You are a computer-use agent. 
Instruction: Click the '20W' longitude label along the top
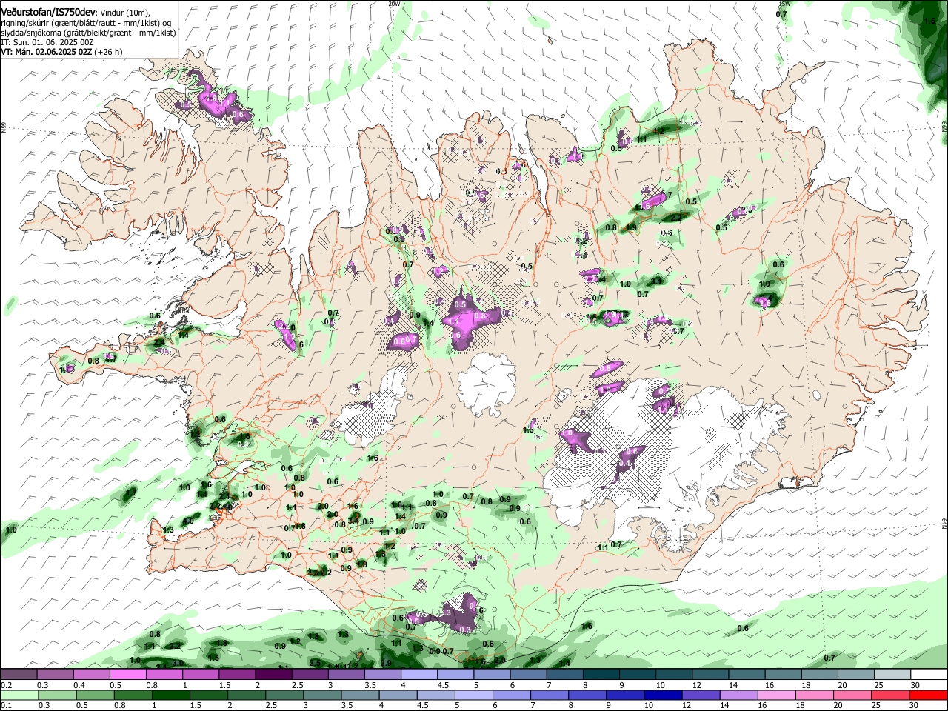pyautogui.click(x=394, y=3)
